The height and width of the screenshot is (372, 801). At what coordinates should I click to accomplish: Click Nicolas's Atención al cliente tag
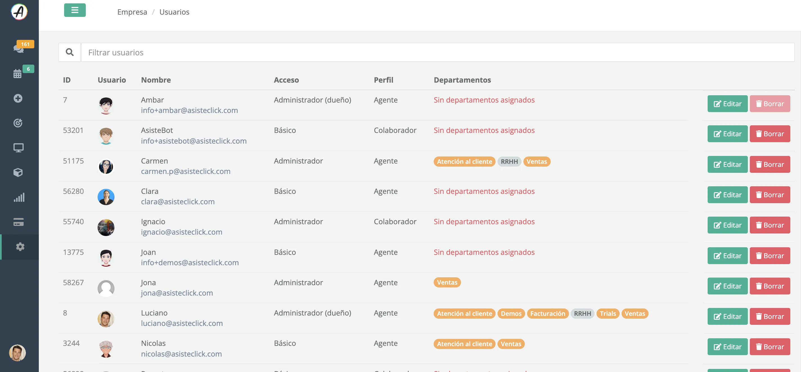tap(464, 344)
